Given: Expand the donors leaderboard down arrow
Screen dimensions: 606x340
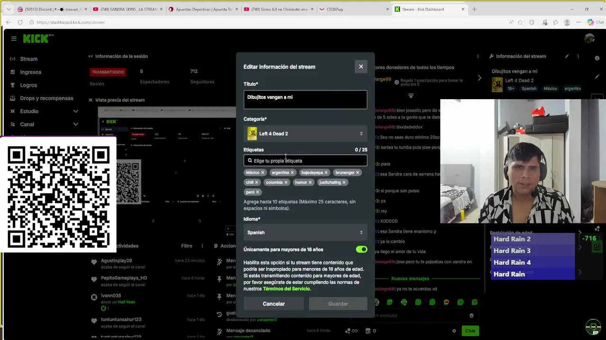Looking at the screenshot, I should [411, 95].
